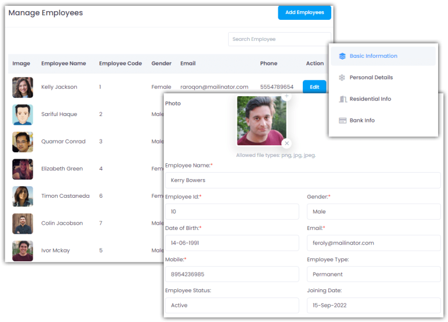Image resolution: width=448 pixels, height=322 pixels.
Task: Click Kelly Jackson's profile picture
Action: (23, 87)
